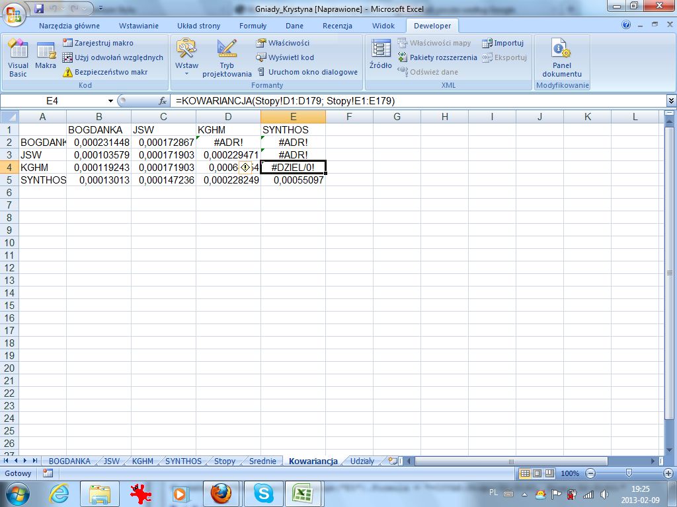The image size is (677, 507).
Task: Open the Recenzja tab
Action: coord(337,26)
